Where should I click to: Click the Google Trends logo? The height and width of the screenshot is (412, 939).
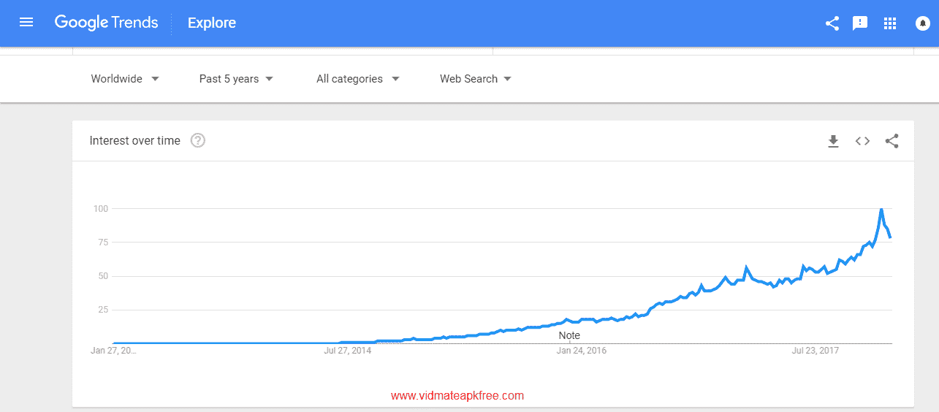pyautogui.click(x=106, y=23)
